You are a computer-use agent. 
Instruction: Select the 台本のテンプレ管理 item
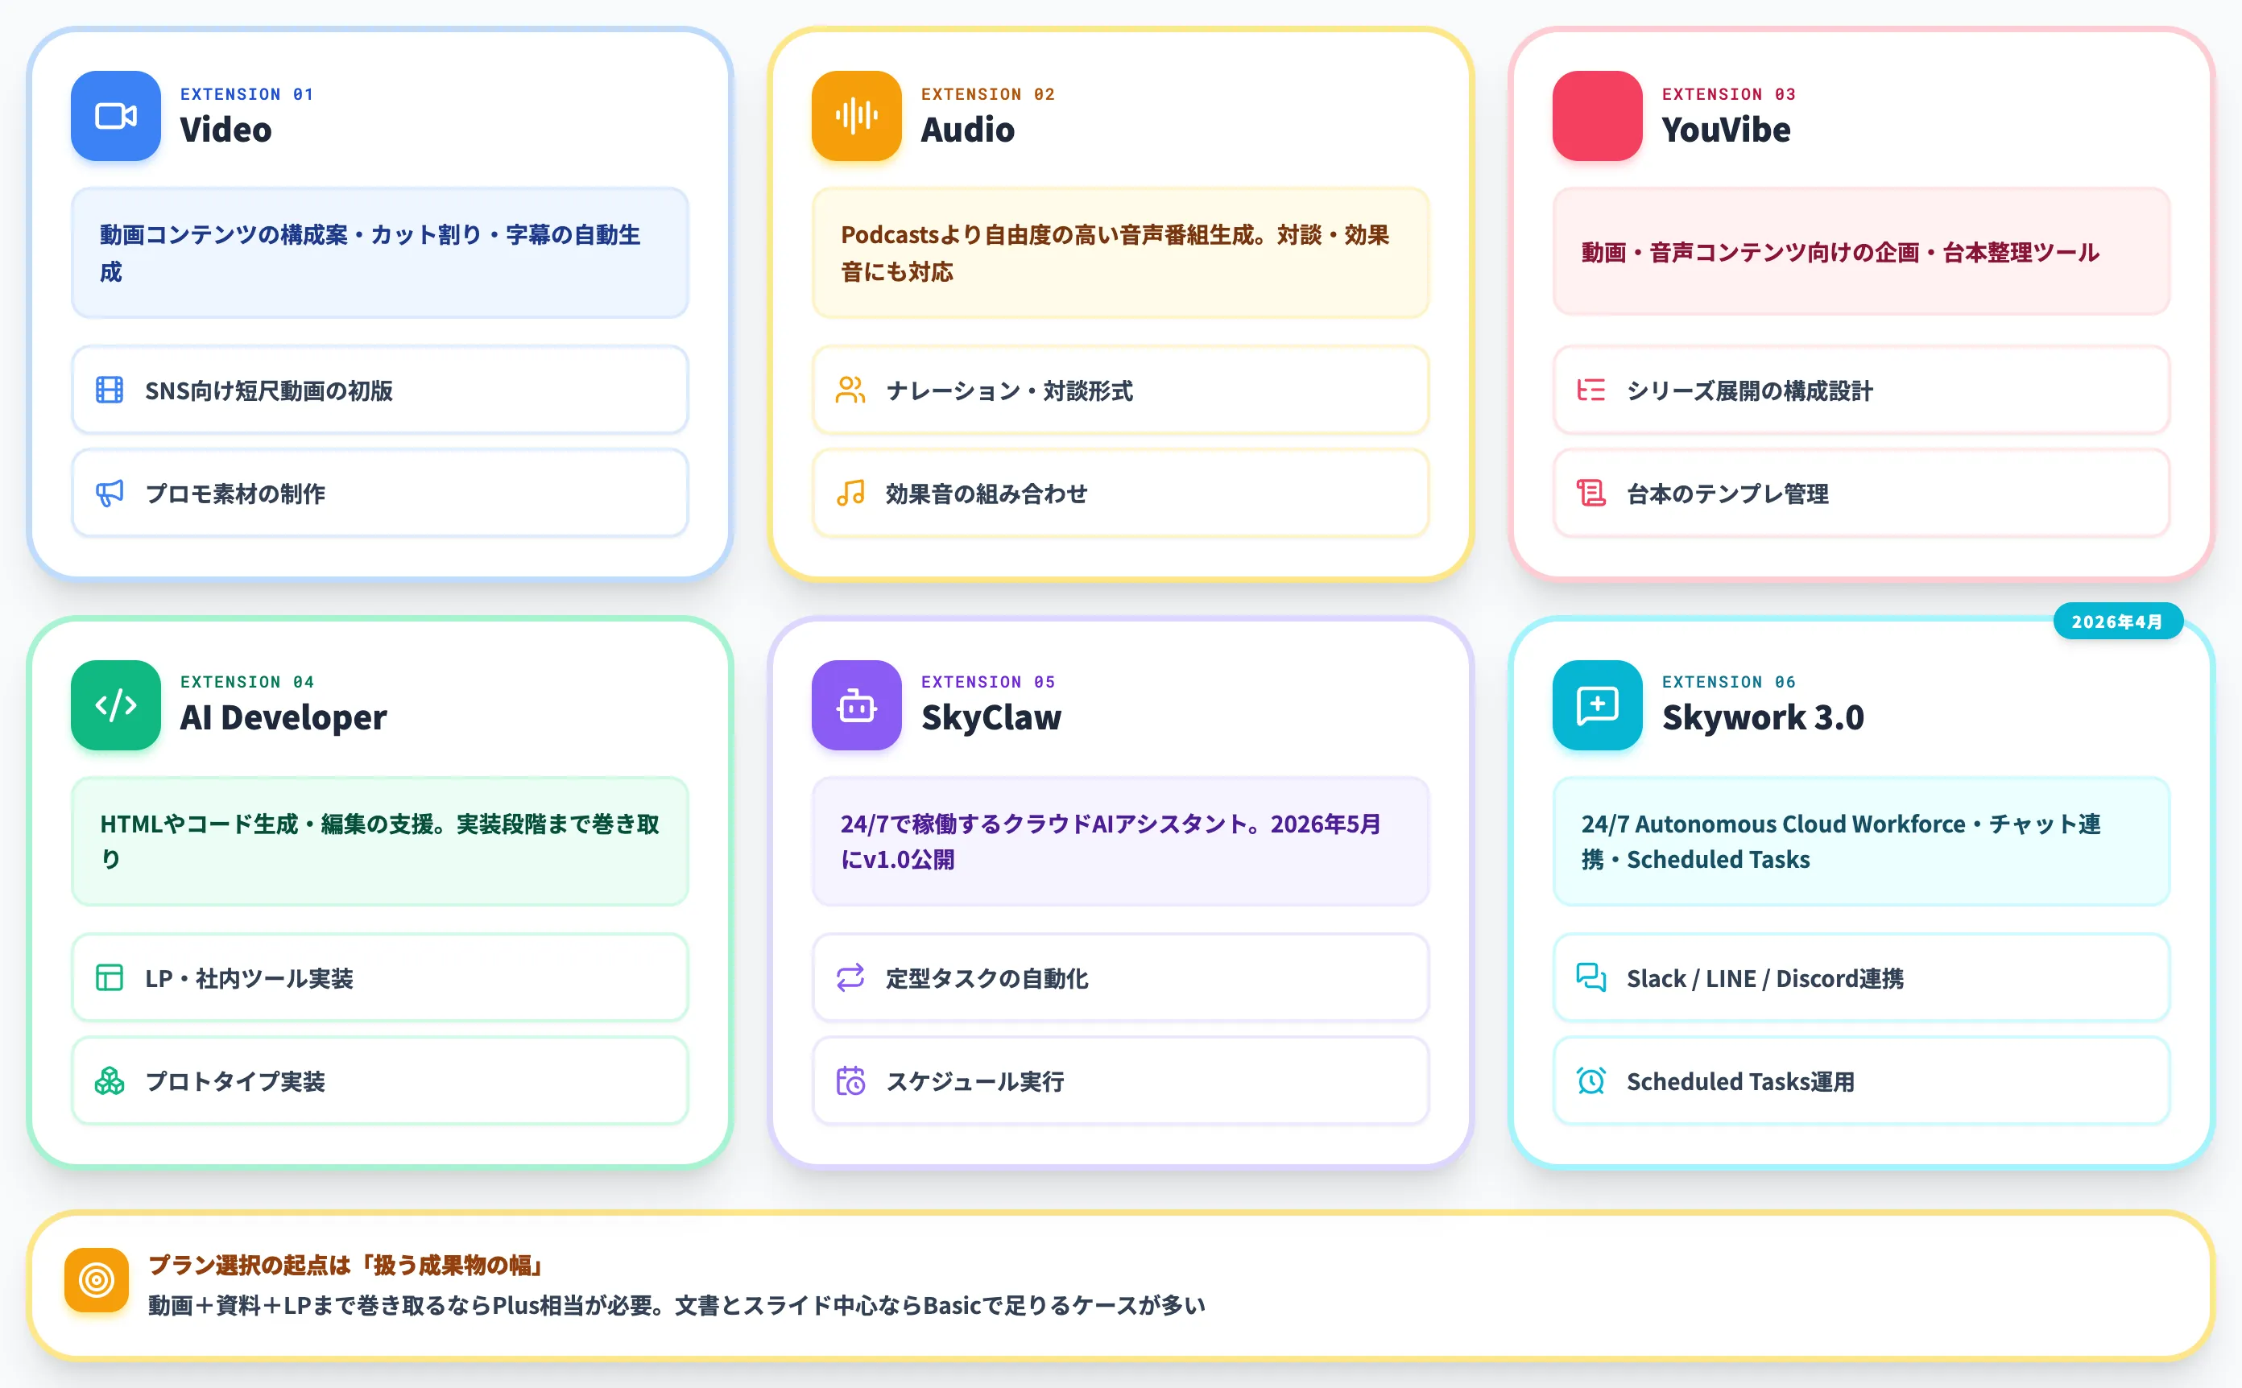[1862, 493]
